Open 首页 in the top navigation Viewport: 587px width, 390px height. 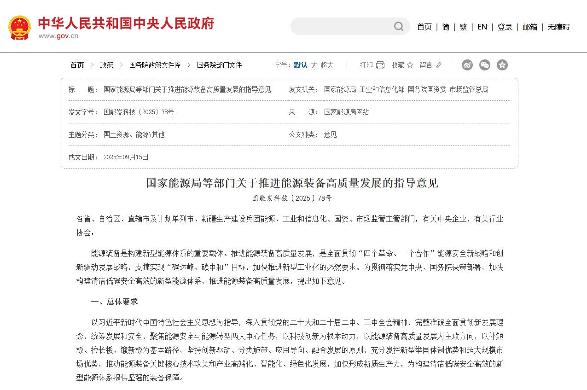(x=424, y=27)
